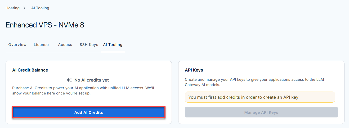Select the AI Tooling breadcrumb

pyautogui.click(x=40, y=8)
